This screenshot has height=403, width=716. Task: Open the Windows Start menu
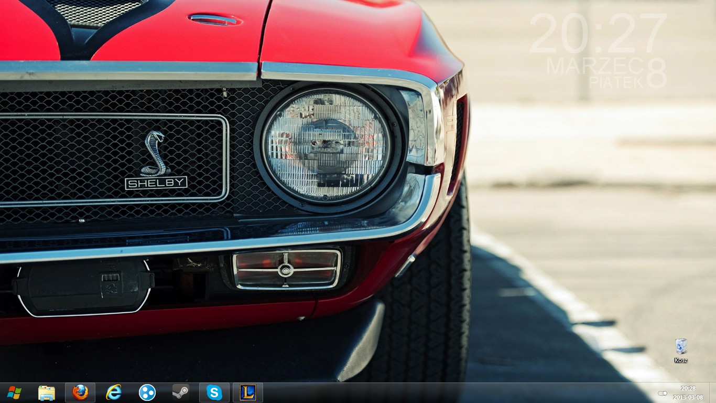[14, 393]
